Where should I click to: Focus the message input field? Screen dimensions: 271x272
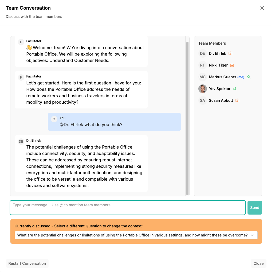(x=128, y=208)
